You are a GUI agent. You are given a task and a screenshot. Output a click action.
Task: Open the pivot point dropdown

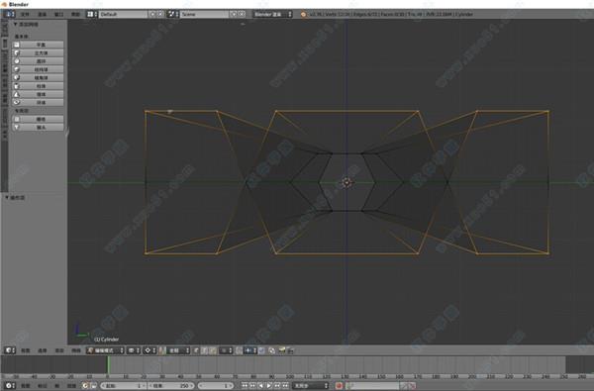pyautogui.click(x=149, y=350)
